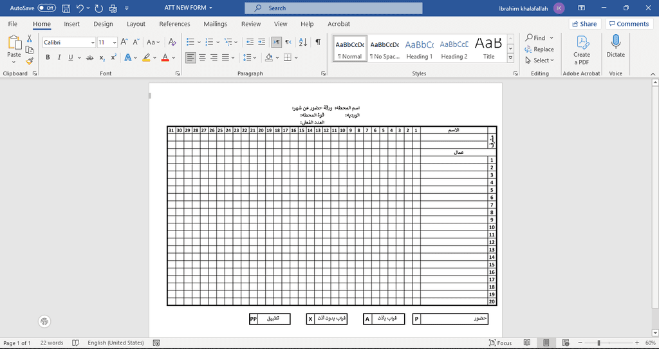Click the Sort A-Z icon
This screenshot has width=659, height=349.
click(303, 42)
